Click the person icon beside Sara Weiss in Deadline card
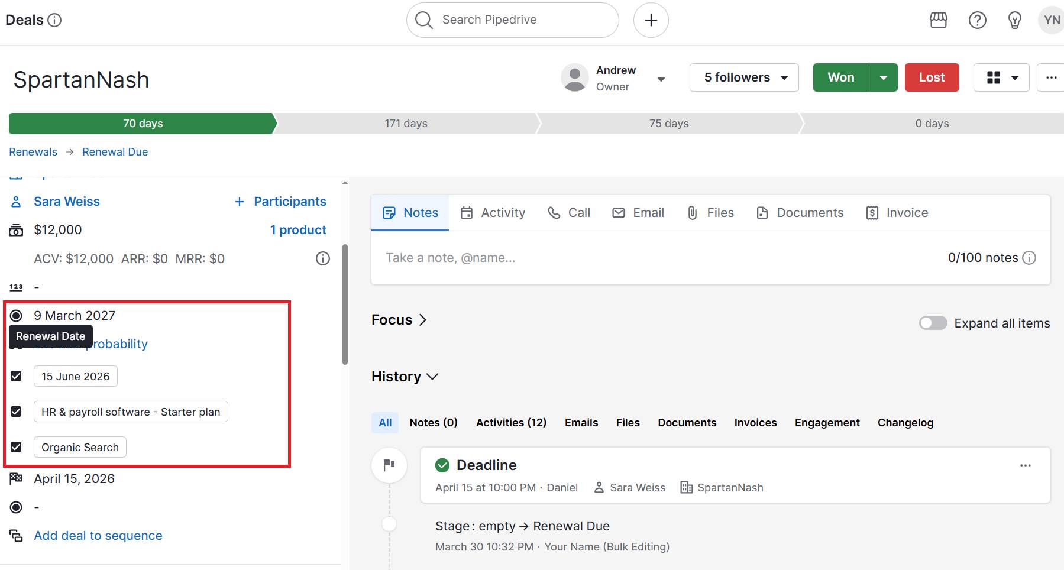 coord(599,487)
